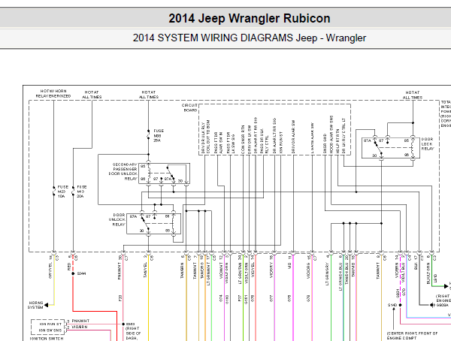Viewport: 451px width, 341px height.
Task: Click the "2014 Jeep Wrangler Rubicon" title
Action: (x=249, y=18)
